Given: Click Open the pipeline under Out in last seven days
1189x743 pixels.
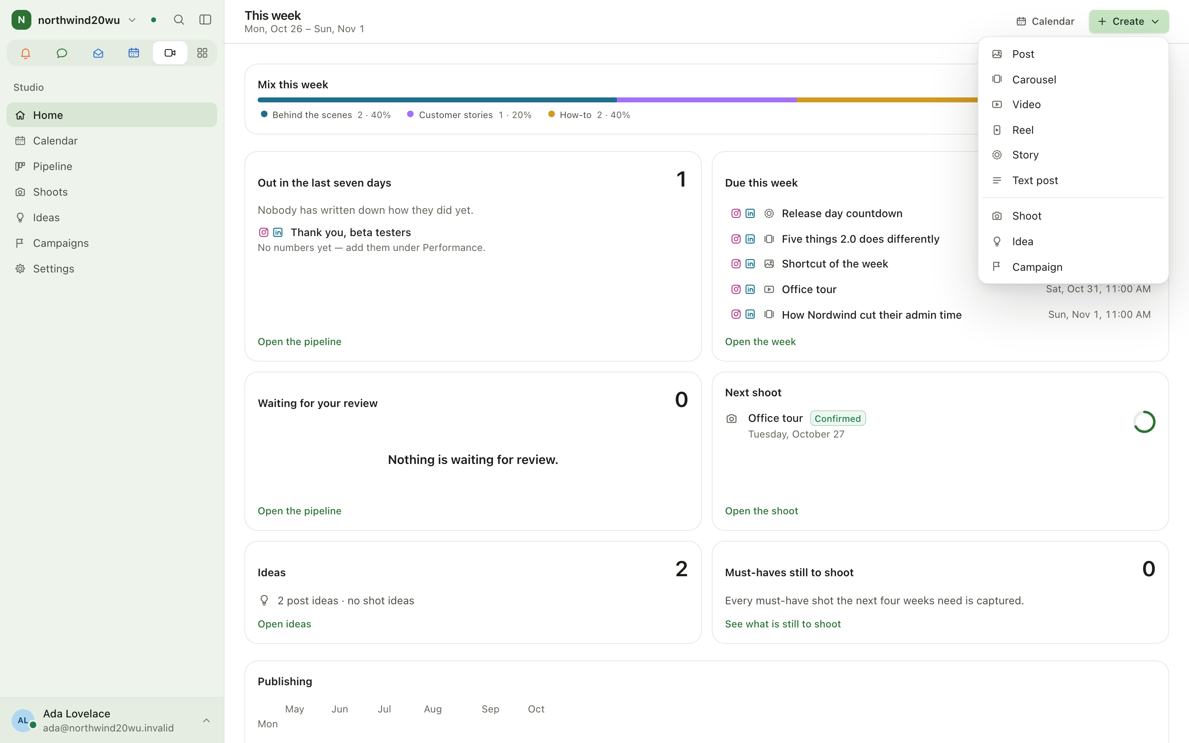Looking at the screenshot, I should (x=299, y=341).
